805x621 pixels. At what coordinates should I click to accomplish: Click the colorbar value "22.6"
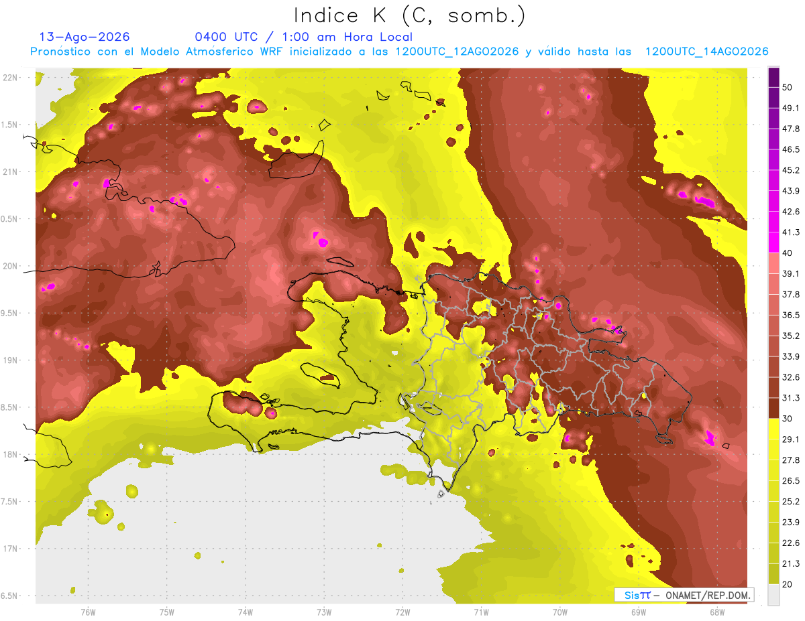click(x=791, y=543)
